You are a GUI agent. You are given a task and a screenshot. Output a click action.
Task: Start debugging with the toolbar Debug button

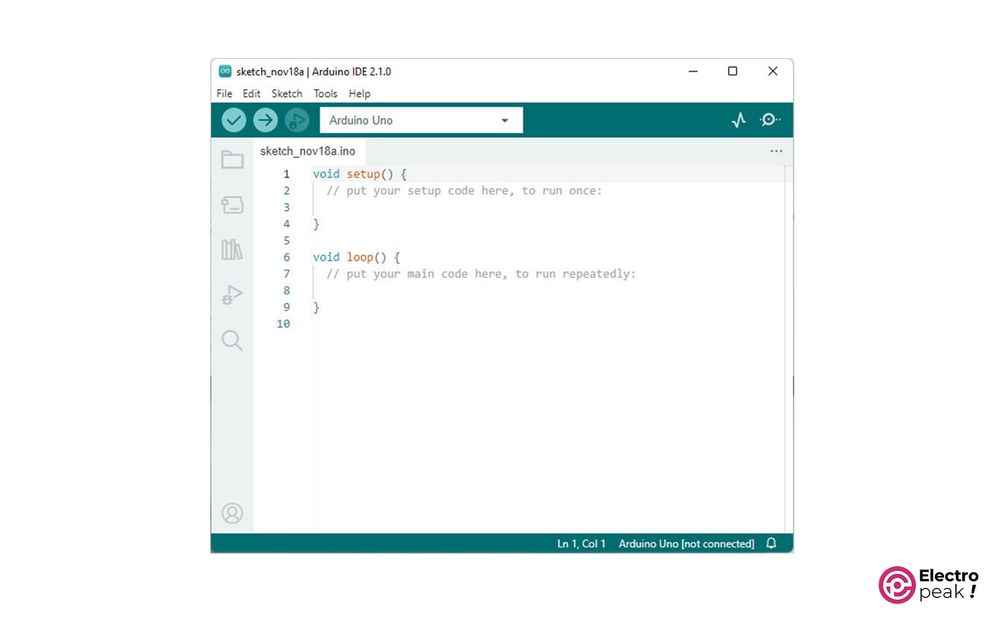pos(297,120)
